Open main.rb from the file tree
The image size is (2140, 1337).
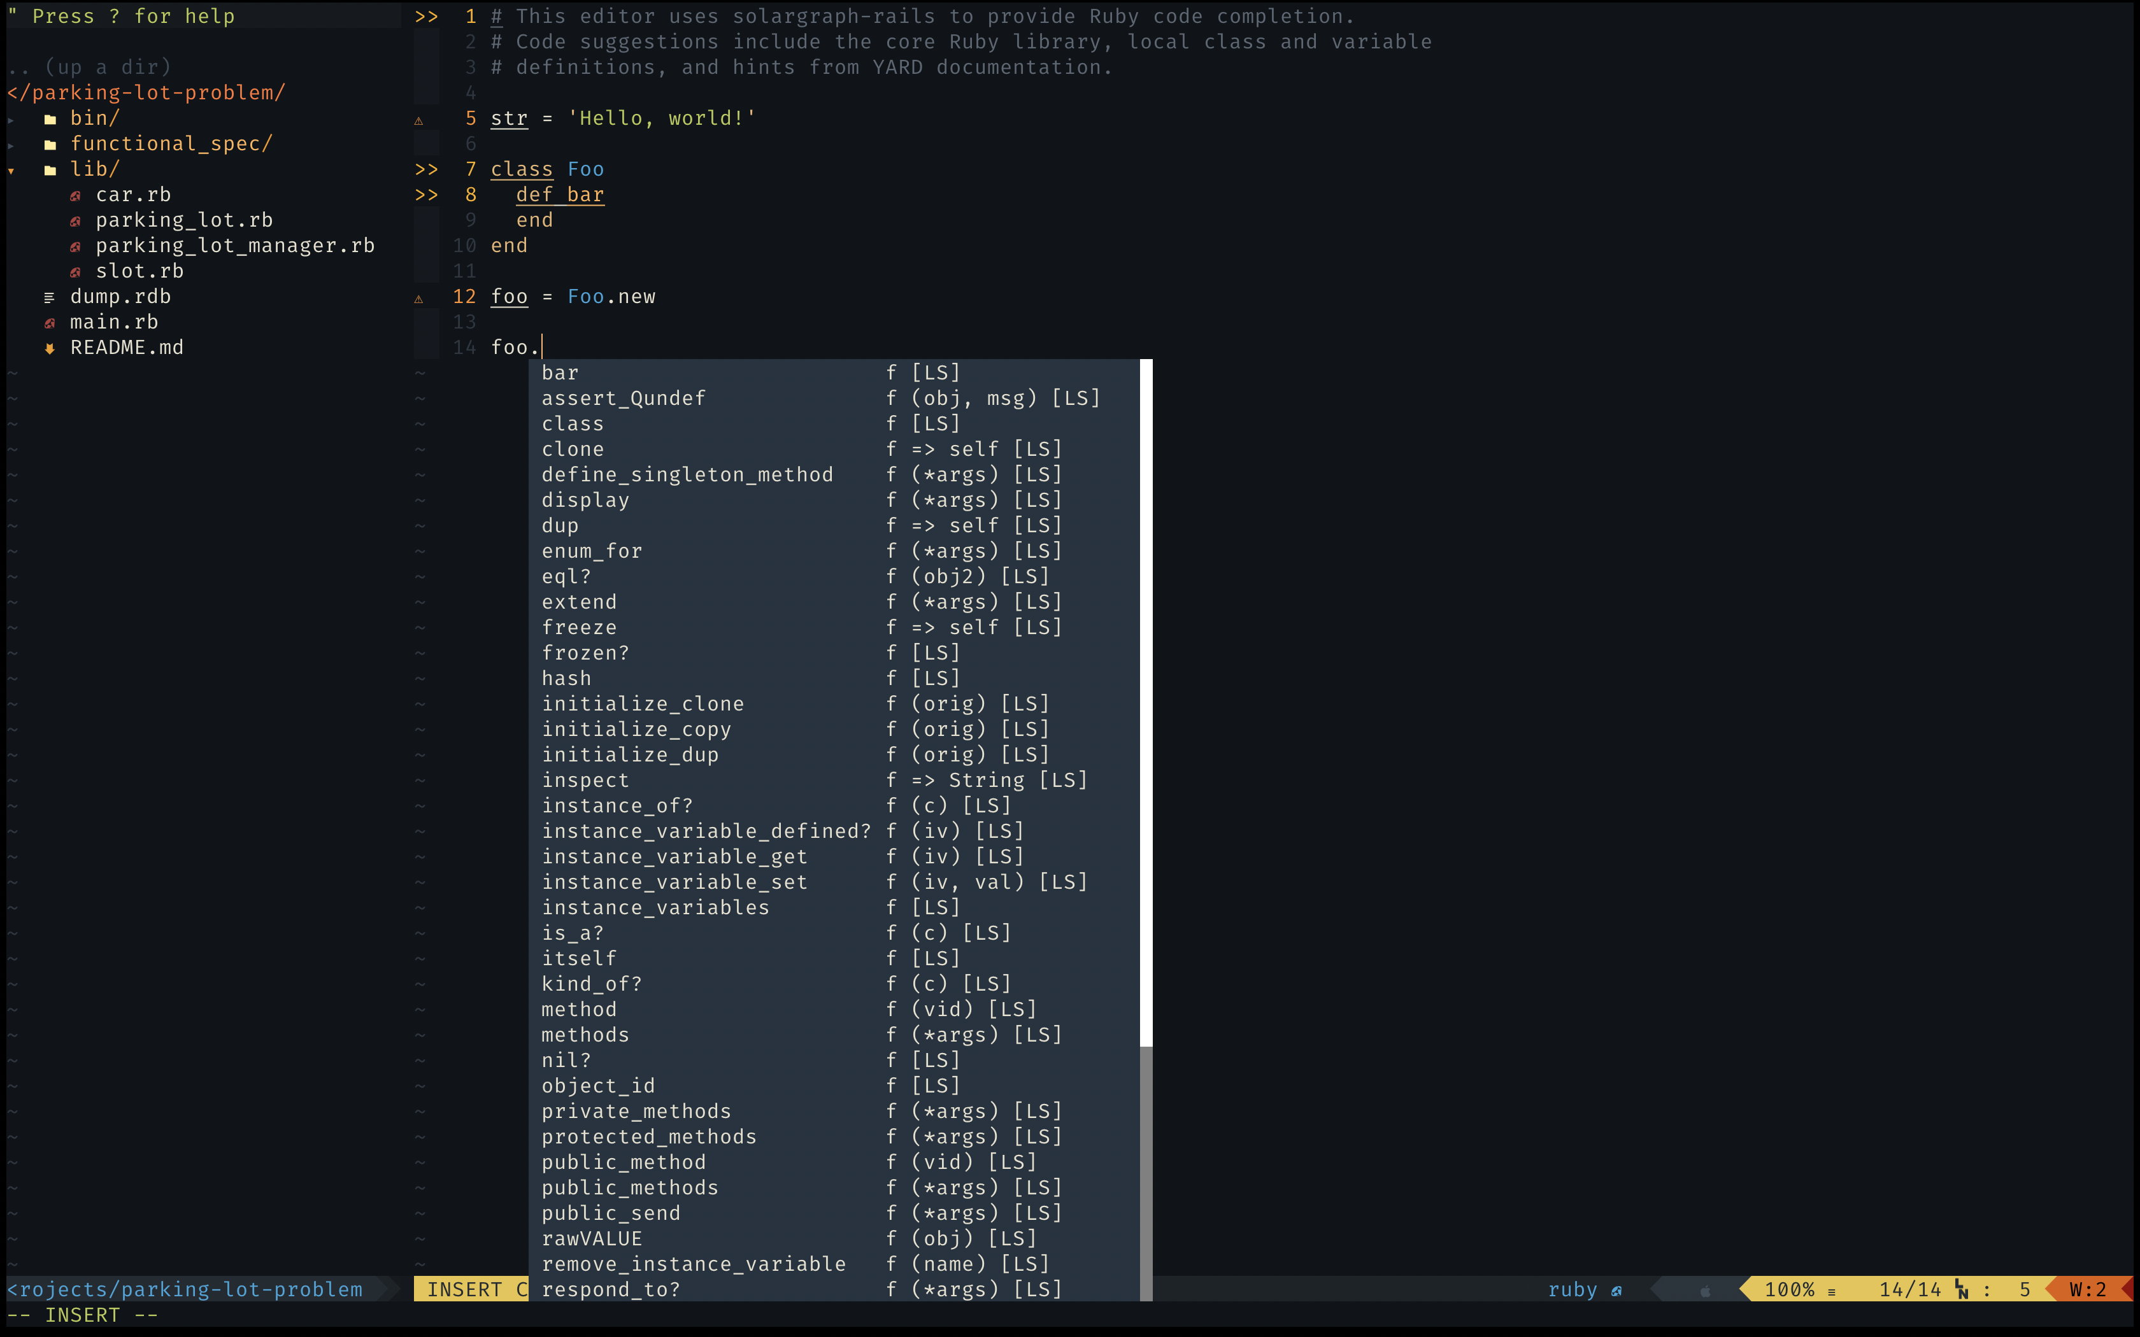coord(114,322)
